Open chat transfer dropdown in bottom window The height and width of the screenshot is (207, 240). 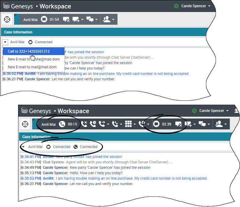click(195, 124)
